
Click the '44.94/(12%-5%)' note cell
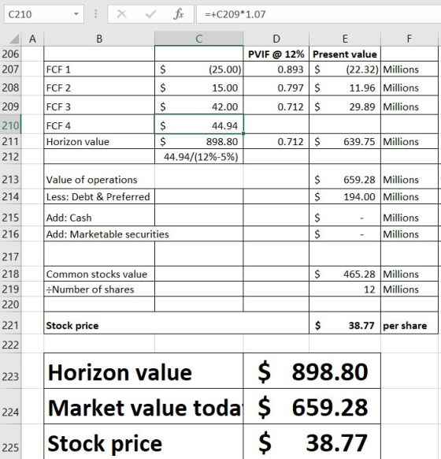(198, 157)
